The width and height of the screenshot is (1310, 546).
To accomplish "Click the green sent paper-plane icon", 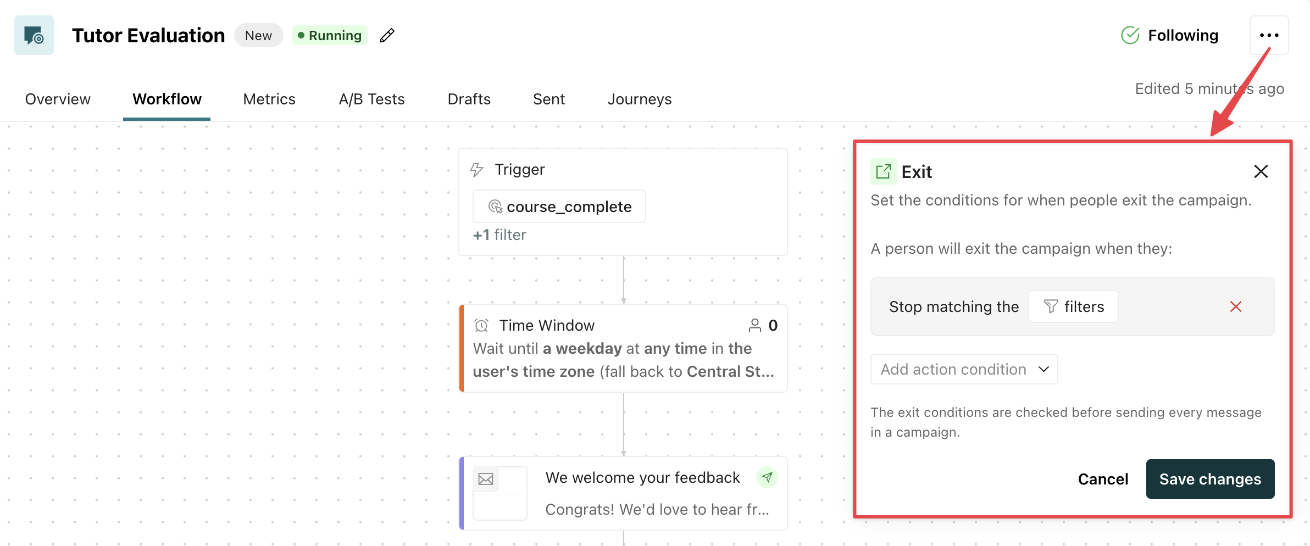I will (x=767, y=477).
